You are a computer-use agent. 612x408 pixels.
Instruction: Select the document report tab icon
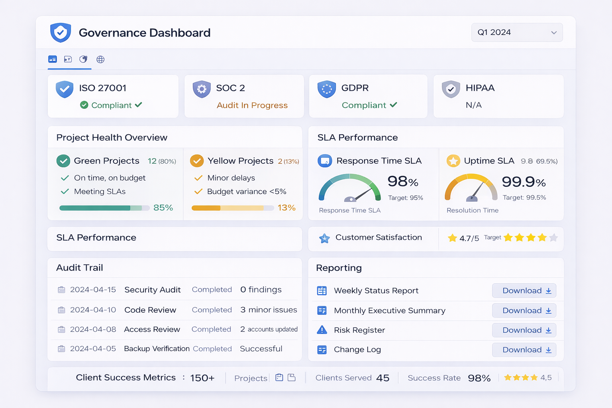[x=68, y=59]
